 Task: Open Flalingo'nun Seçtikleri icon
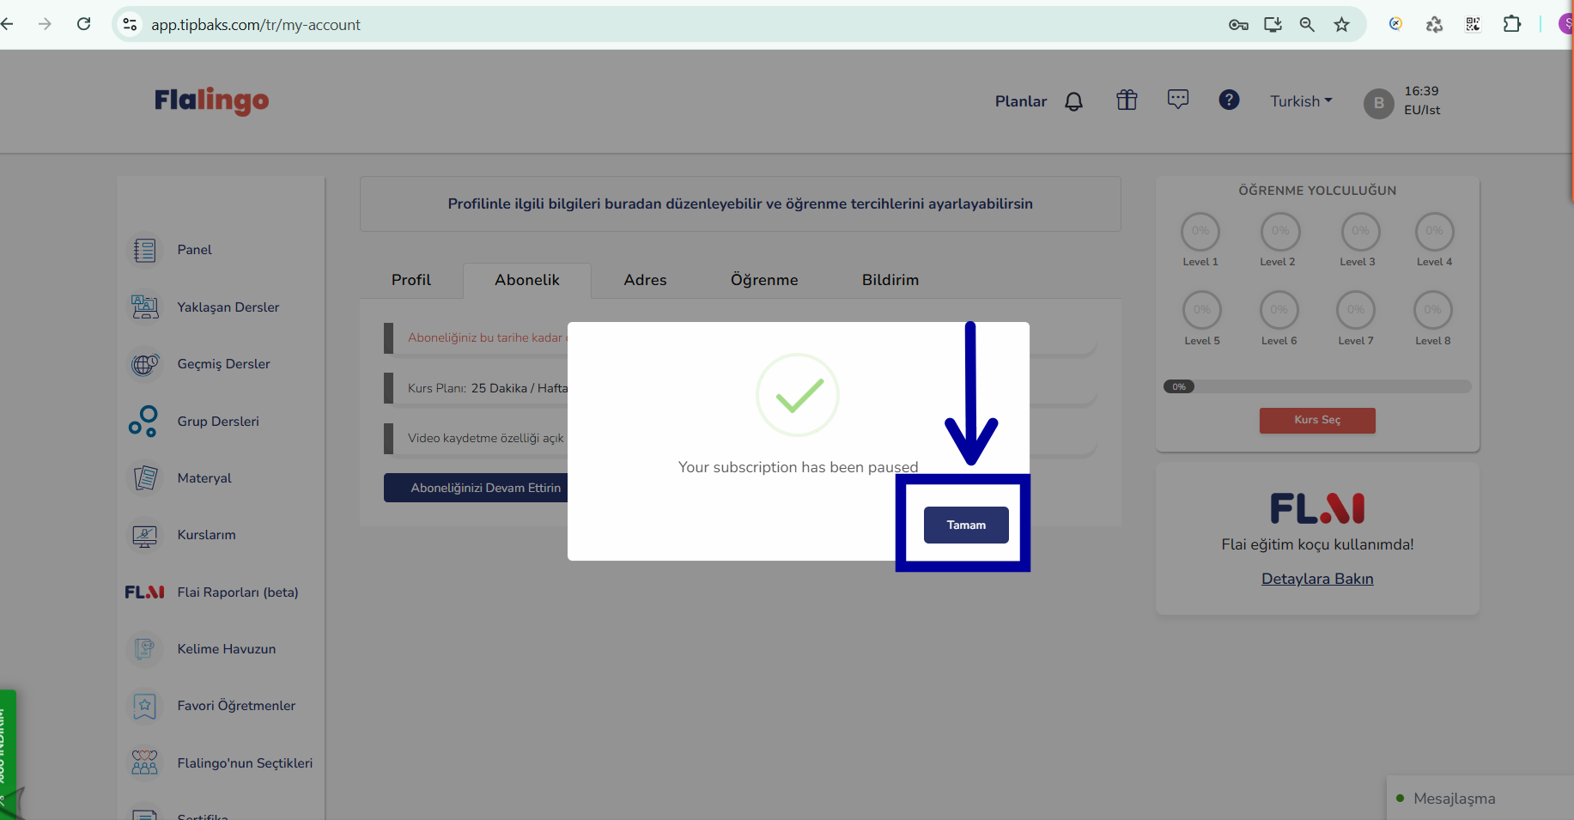pyautogui.click(x=144, y=762)
